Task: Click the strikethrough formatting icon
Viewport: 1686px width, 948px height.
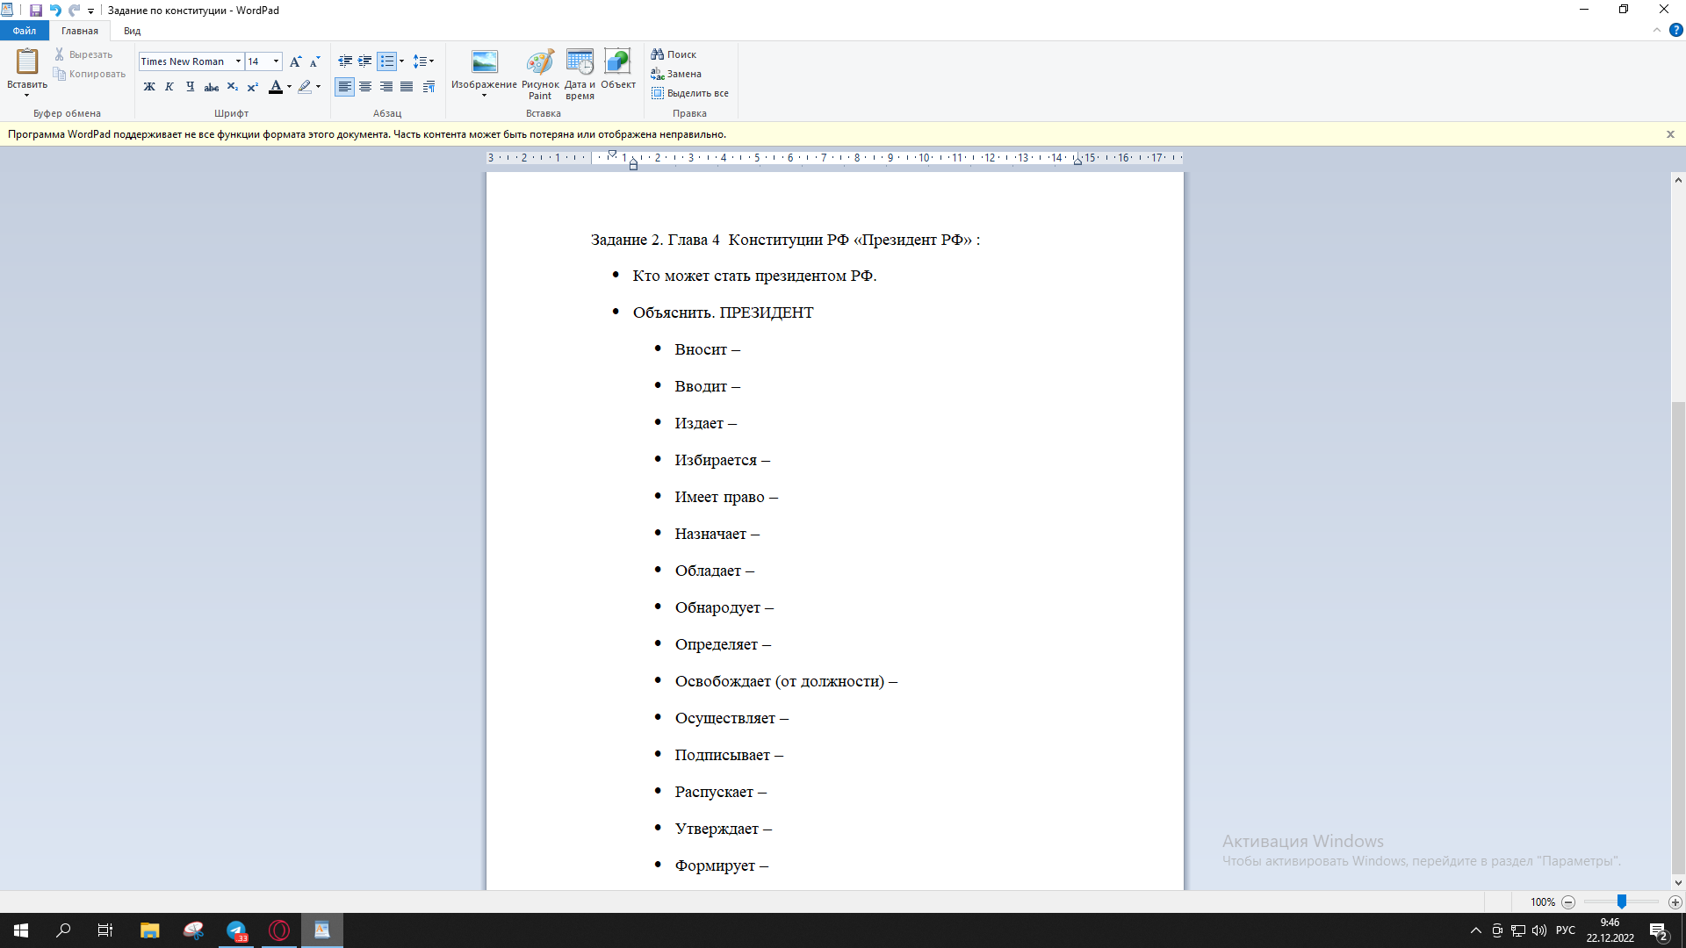Action: [212, 87]
